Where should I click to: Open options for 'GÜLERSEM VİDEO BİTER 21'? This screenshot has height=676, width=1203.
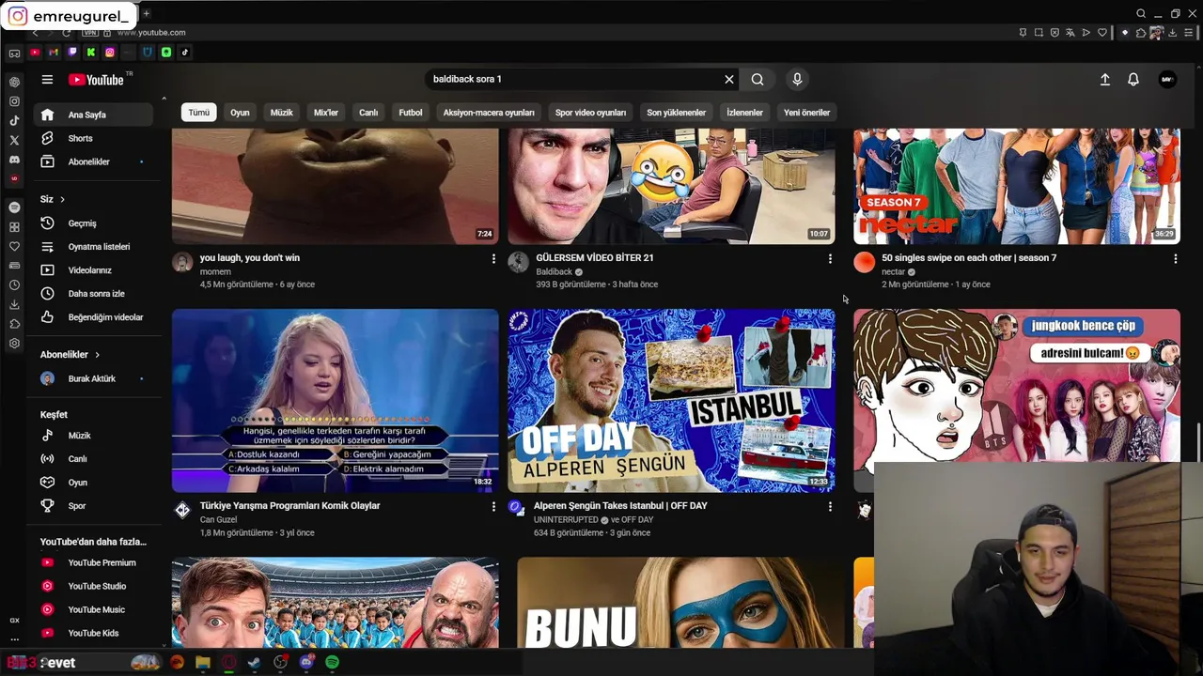click(x=830, y=258)
